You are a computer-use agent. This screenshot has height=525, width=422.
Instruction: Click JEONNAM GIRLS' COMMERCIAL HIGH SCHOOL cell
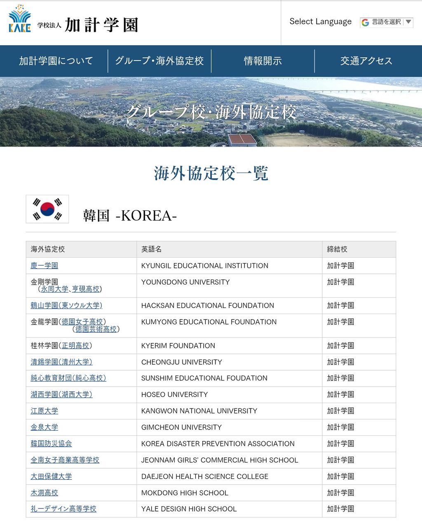click(x=229, y=460)
